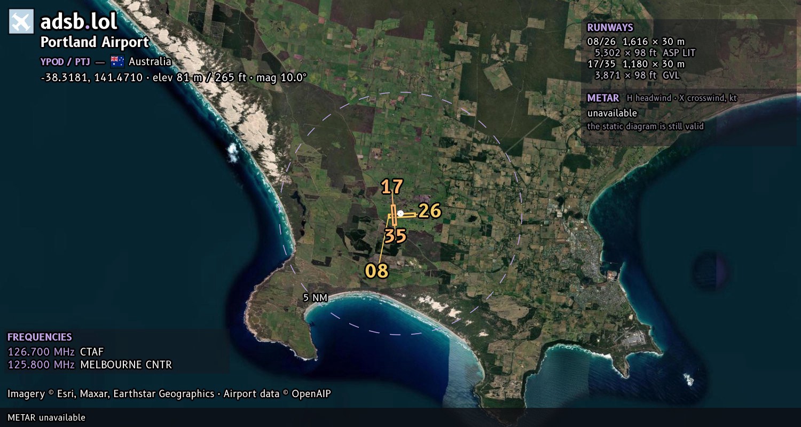This screenshot has width=801, height=427.
Task: Click the FREQUENCIES heading
Action: [x=40, y=337]
